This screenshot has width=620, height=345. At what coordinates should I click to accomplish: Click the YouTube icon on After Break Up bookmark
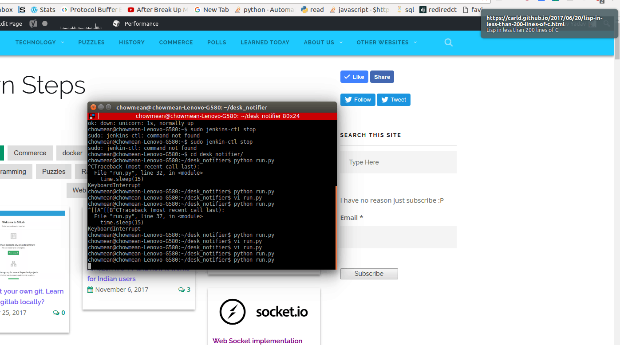click(x=130, y=9)
